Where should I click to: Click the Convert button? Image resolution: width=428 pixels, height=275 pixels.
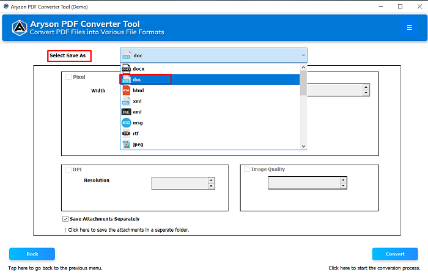[395, 254]
